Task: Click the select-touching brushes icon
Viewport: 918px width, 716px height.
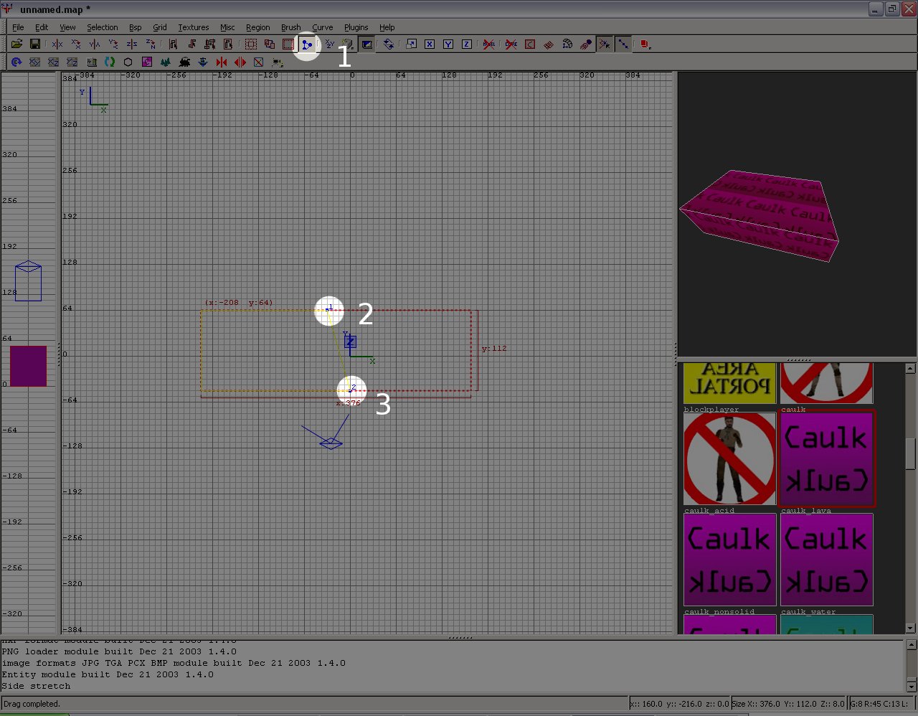Action: click(192, 44)
